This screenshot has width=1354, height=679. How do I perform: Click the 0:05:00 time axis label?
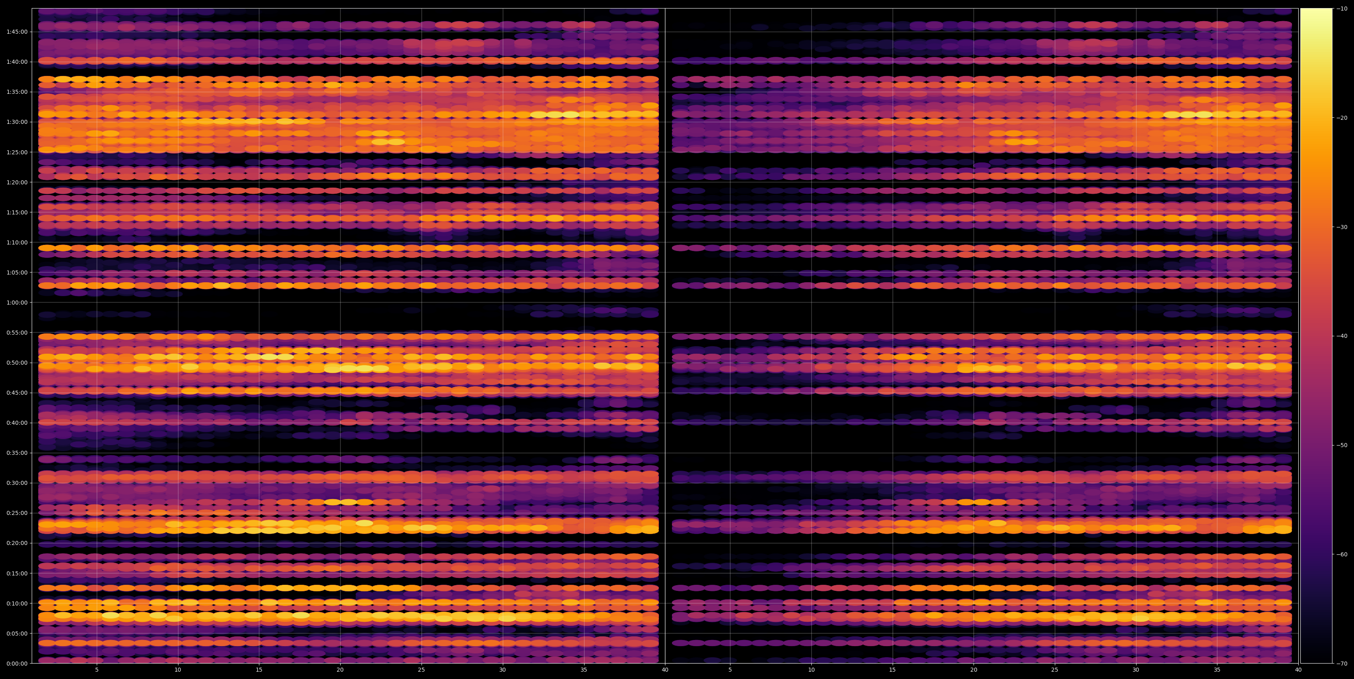(17, 633)
